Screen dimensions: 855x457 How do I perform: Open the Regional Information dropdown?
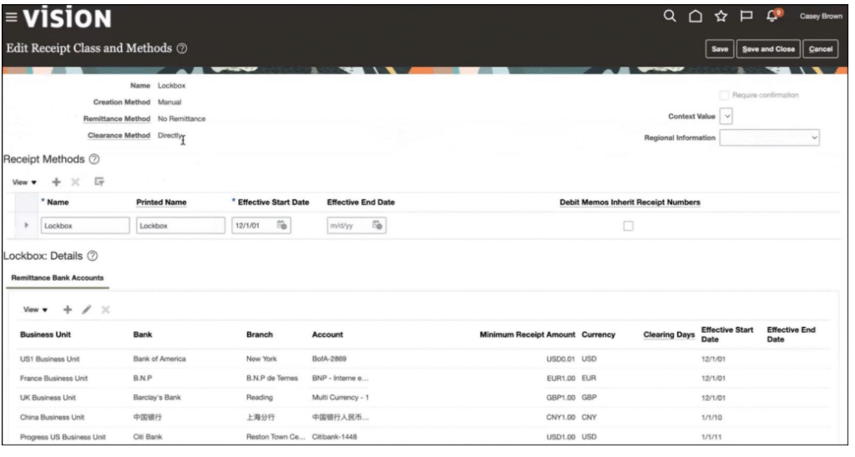(x=769, y=138)
